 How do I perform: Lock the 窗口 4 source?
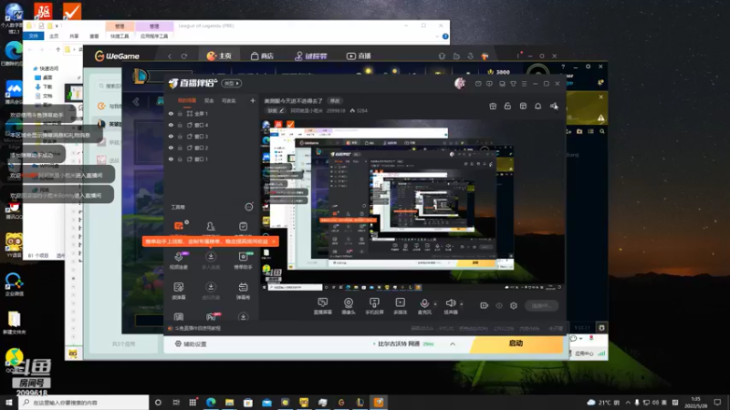[180, 125]
